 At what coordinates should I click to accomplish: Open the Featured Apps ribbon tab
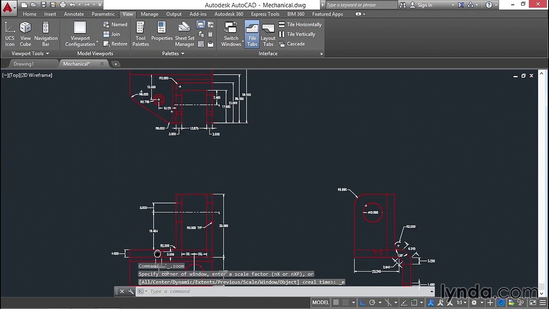pos(328,14)
